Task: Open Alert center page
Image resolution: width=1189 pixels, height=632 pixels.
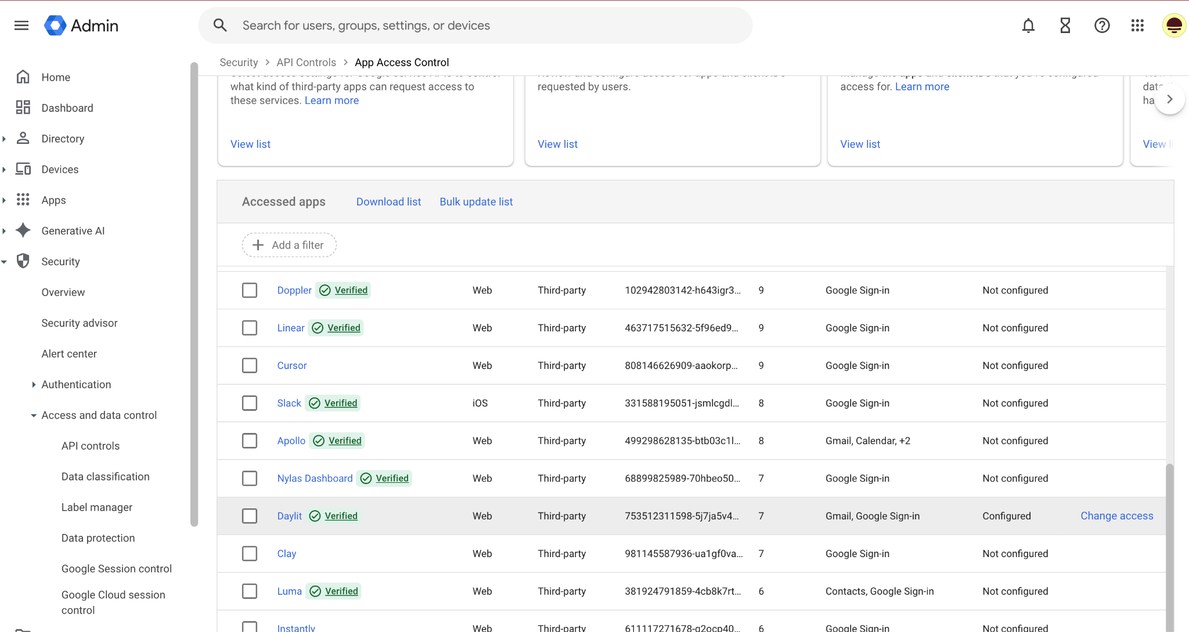Action: [x=69, y=354]
